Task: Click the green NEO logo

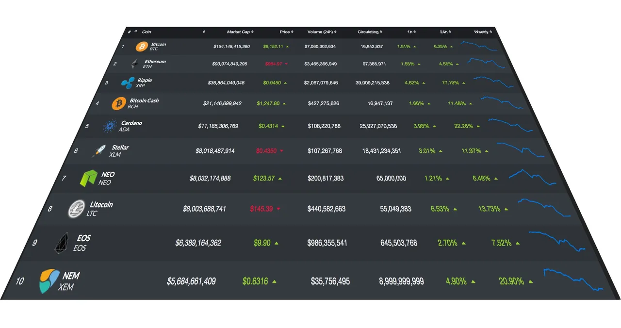Action: pyautogui.click(x=89, y=178)
